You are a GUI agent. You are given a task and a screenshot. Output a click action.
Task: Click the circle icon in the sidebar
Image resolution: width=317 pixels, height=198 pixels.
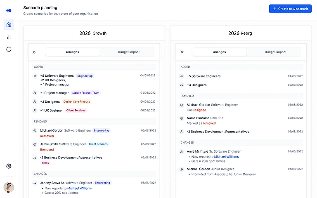[9, 49]
